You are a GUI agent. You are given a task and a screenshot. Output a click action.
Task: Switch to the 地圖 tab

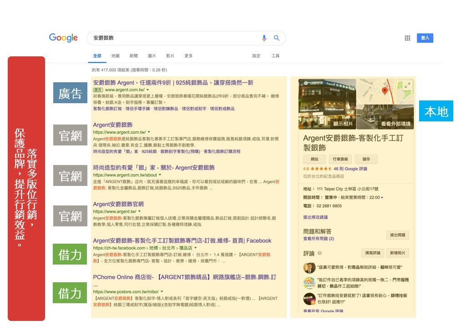(x=115, y=56)
